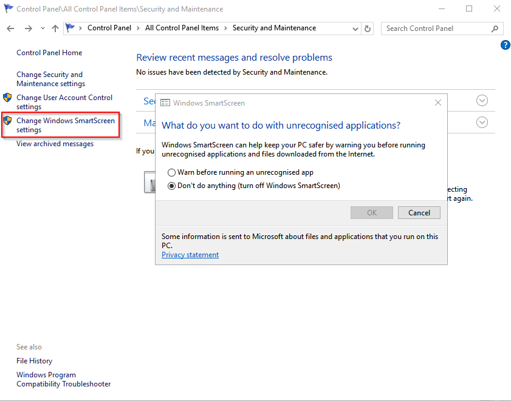Refresh the Control Panel page
511x401 pixels.
click(x=367, y=29)
